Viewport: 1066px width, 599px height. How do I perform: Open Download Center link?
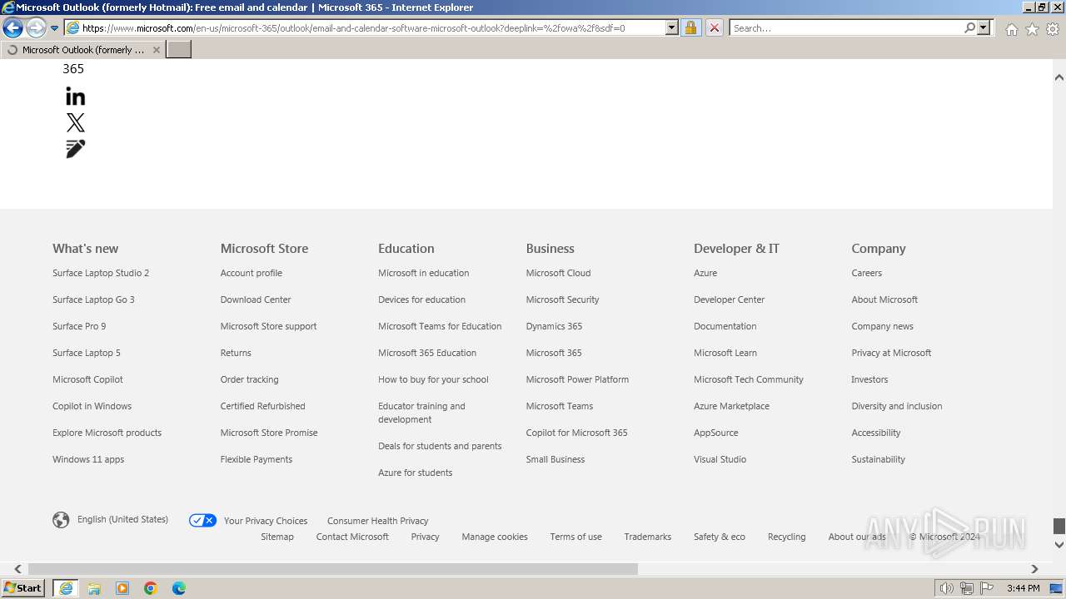tap(256, 299)
